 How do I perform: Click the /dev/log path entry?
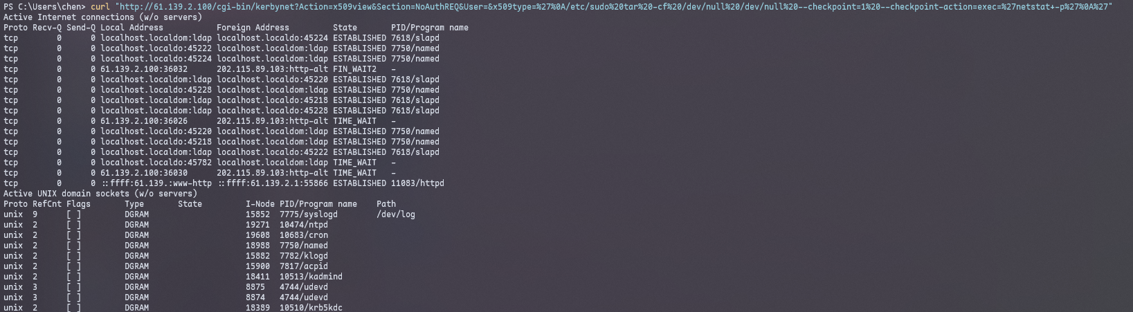tap(396, 214)
